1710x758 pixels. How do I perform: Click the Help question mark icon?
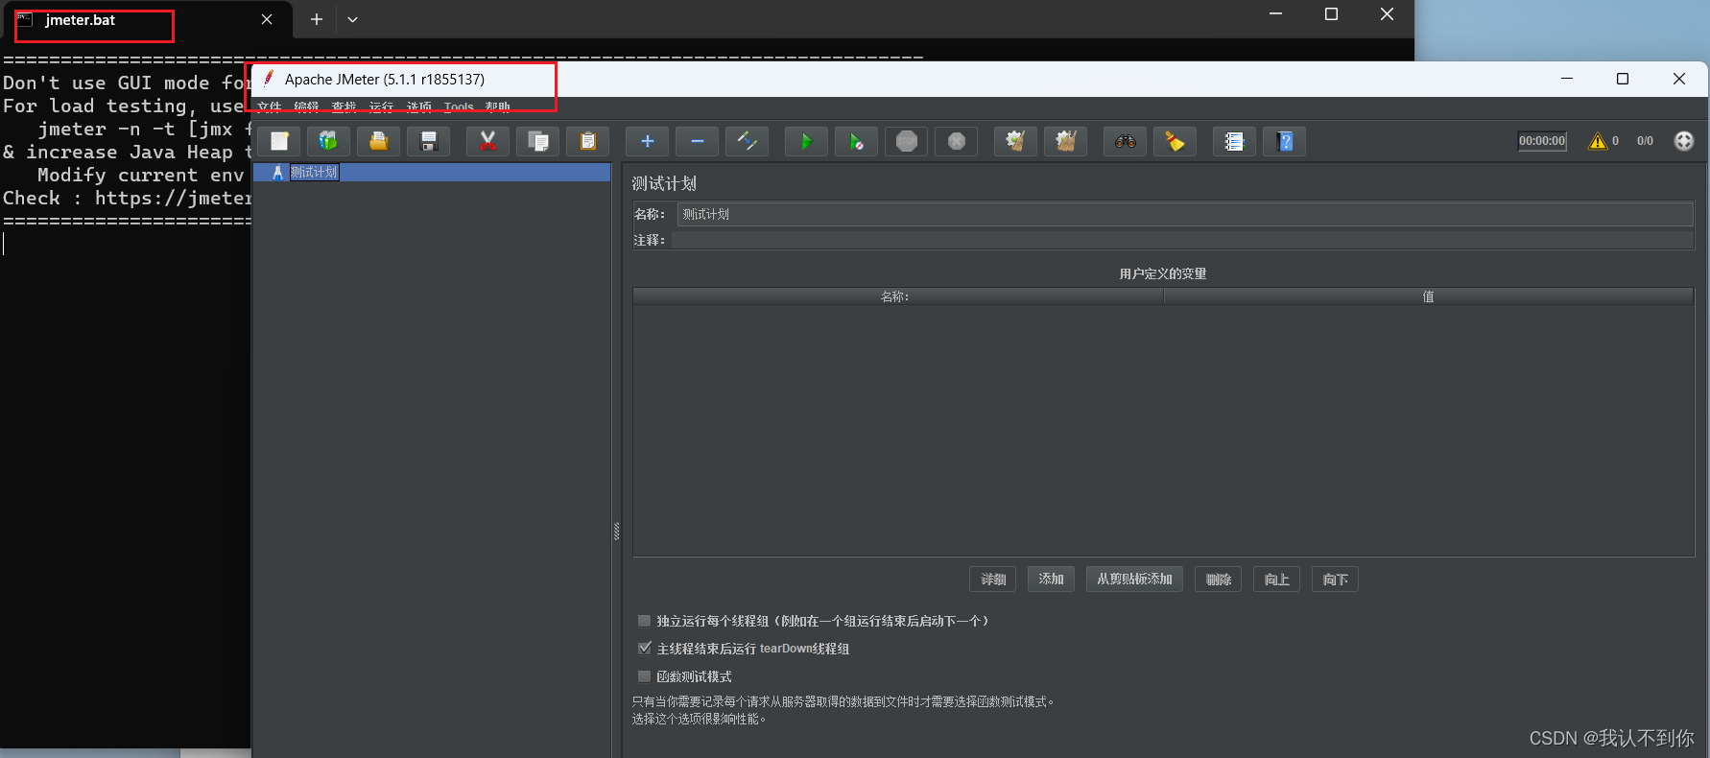click(x=1285, y=142)
